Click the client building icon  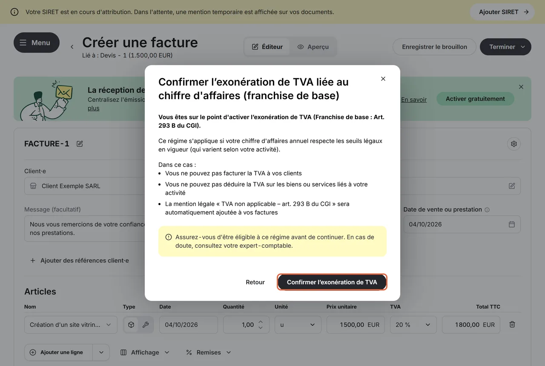point(33,186)
